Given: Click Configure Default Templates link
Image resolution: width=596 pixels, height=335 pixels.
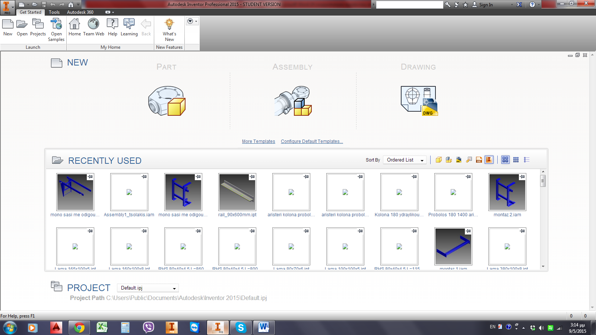Looking at the screenshot, I should click(x=312, y=141).
